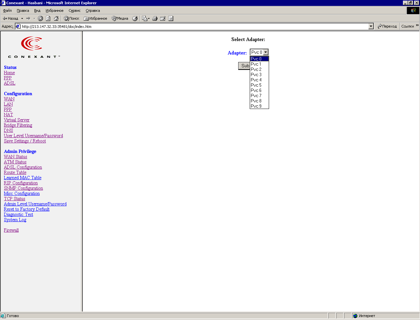Image resolution: width=420 pixels, height=320 pixels.
Task: Choose Pvc 3 adapter option
Action: 259,75
